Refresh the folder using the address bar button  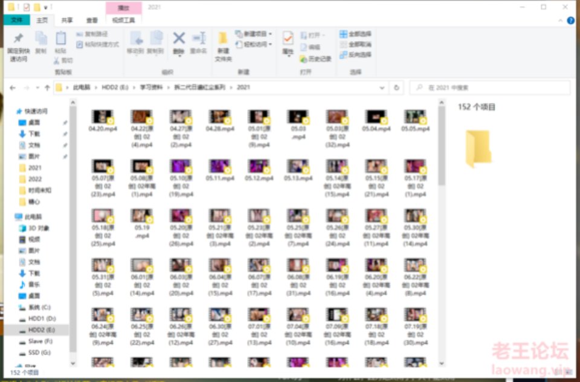click(x=396, y=88)
